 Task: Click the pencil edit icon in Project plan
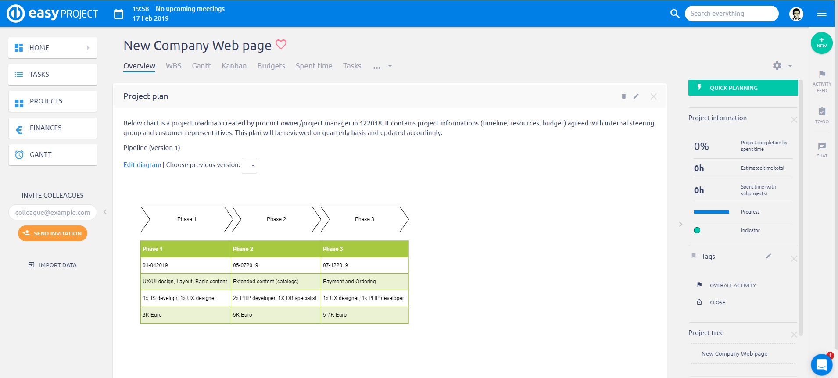[x=636, y=96]
